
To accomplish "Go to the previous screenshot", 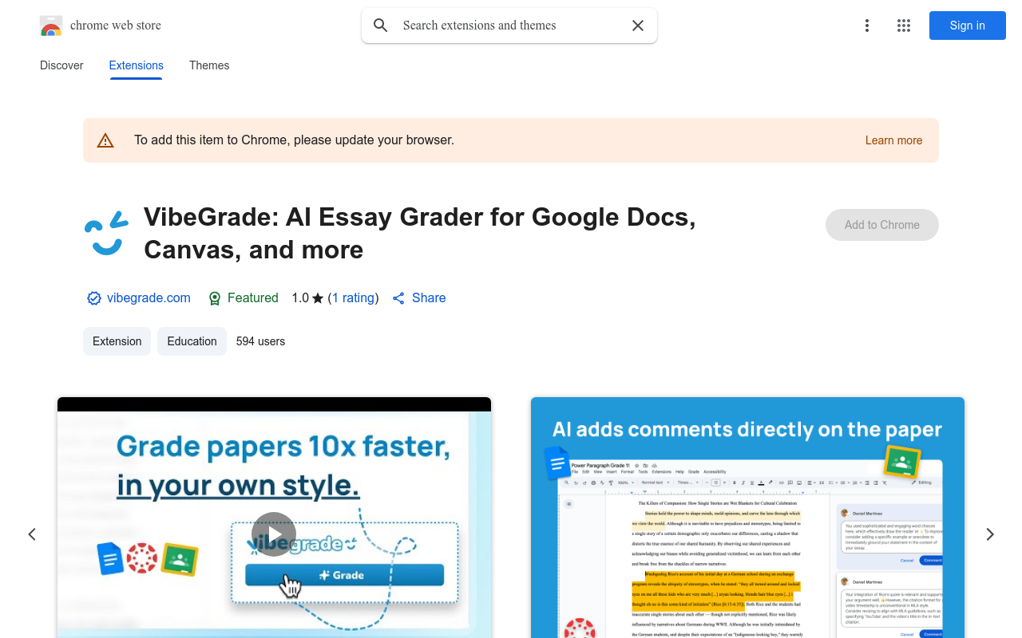I will click(x=32, y=534).
